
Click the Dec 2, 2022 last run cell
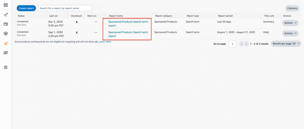pyautogui.click(x=56, y=24)
